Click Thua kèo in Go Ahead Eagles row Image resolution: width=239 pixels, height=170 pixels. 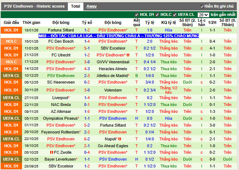(169, 146)
